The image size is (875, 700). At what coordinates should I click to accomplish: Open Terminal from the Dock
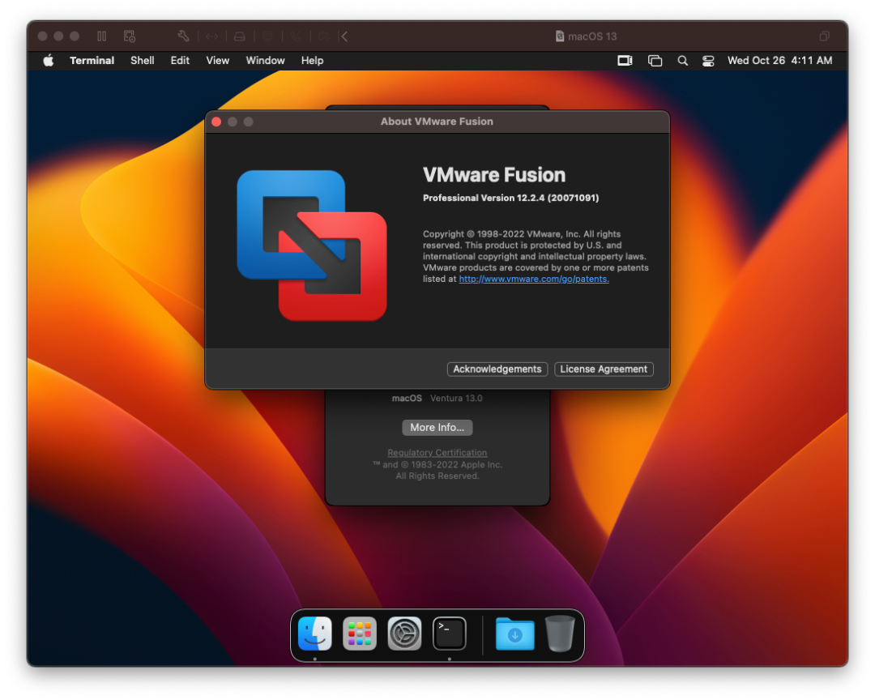(449, 634)
